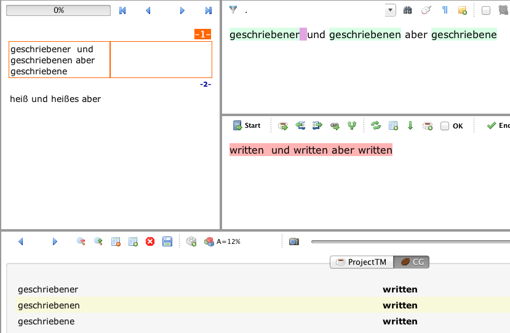Open the filter combo box dropdown arrow
This screenshot has width=510, height=333.
pyautogui.click(x=391, y=10)
